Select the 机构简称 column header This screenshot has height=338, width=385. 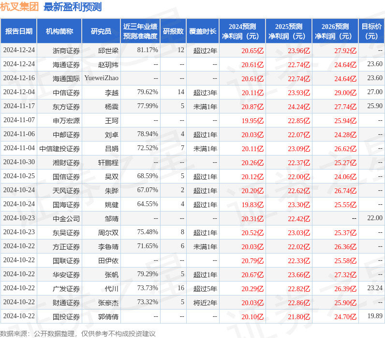point(59,31)
